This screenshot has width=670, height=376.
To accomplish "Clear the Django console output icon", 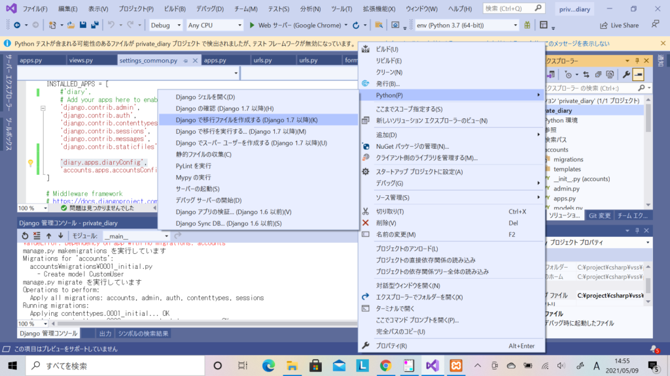I will click(37, 236).
